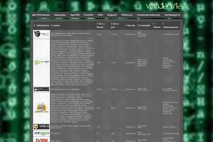Select VyprVPN payment 'Creditcards, Paypal' cell
The image size is (213, 142).
171,34
